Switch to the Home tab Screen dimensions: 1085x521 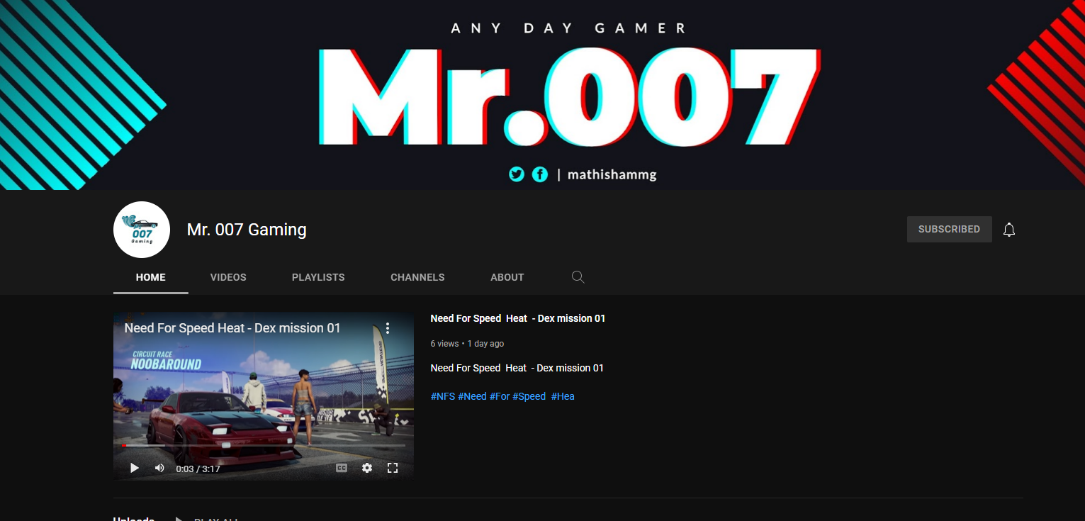pos(151,277)
